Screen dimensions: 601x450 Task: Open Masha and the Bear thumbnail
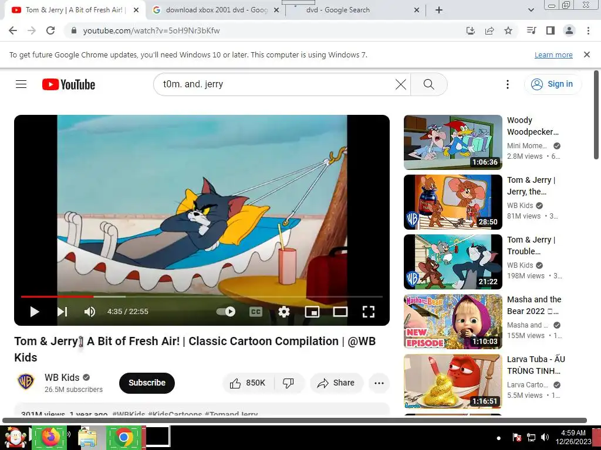(453, 322)
